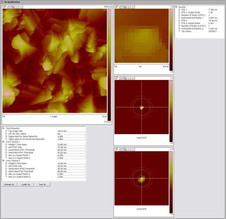This screenshot has height=219, width=226.
Task: Select the pencil tool in the Tip image panel
Action: (116, 7)
